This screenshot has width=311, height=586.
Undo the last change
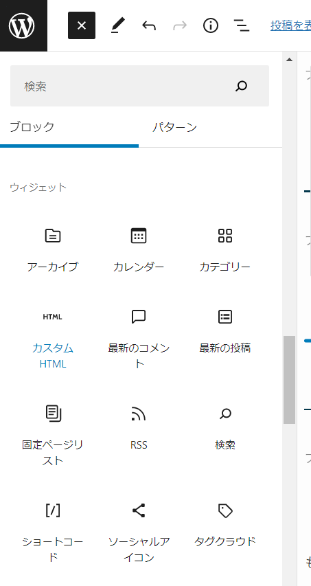149,25
